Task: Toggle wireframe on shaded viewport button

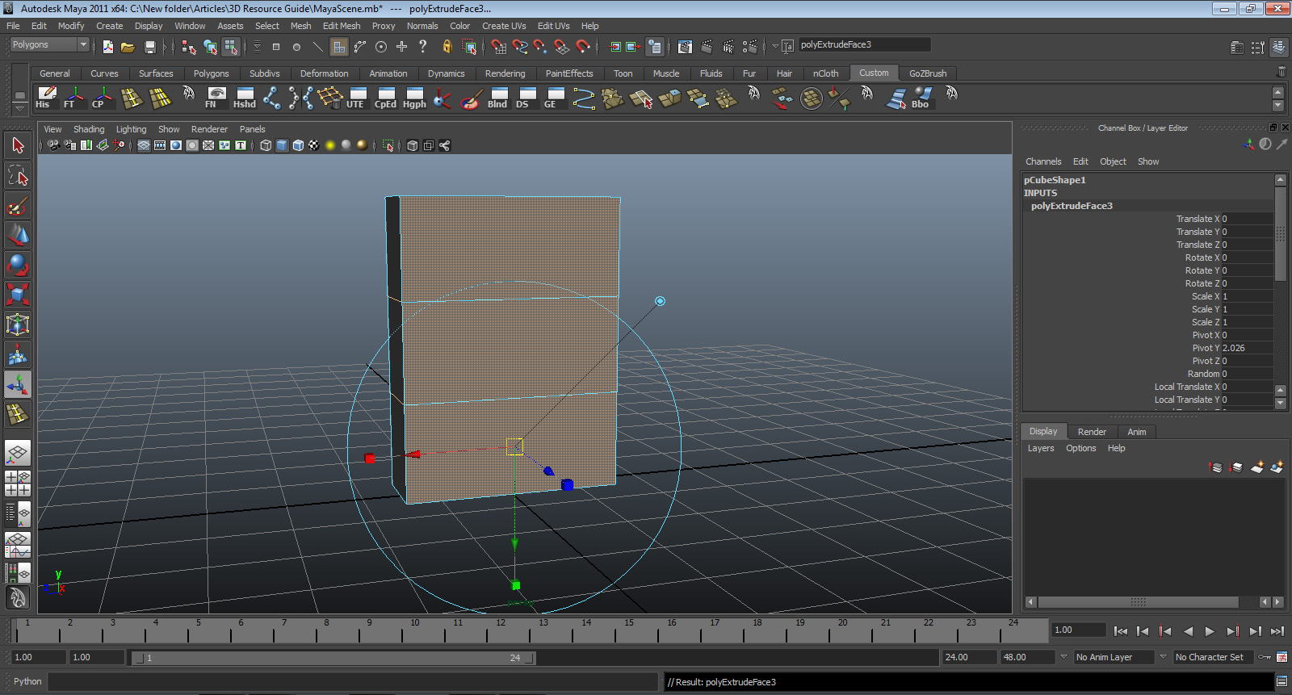Action: 298,145
